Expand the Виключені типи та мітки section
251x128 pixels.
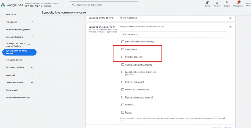tap(230, 18)
